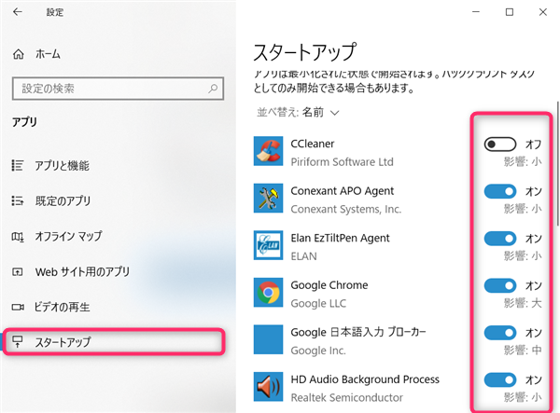Focus the 設定の検索 search box
Viewport: 560px width, 413px height.
pos(118,89)
